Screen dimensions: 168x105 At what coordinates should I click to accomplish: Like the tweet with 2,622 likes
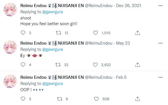95,65
